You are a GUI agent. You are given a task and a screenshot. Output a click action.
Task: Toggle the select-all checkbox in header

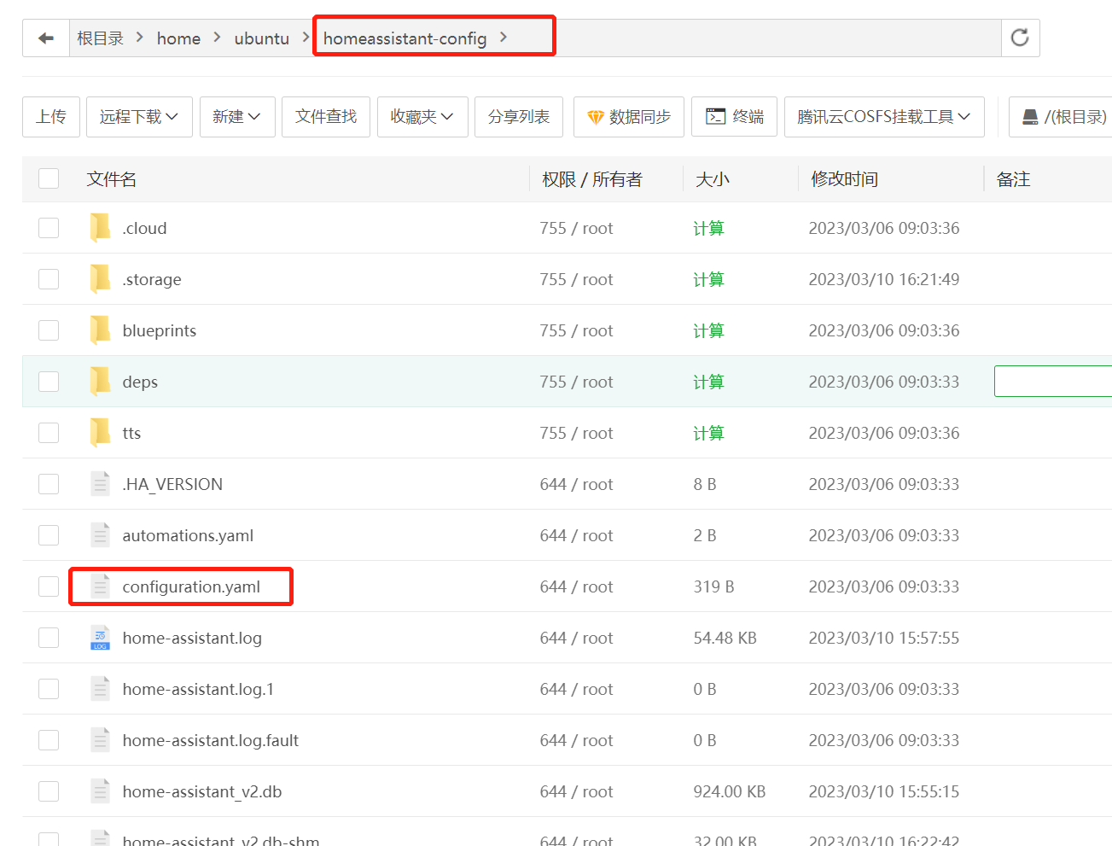click(49, 178)
